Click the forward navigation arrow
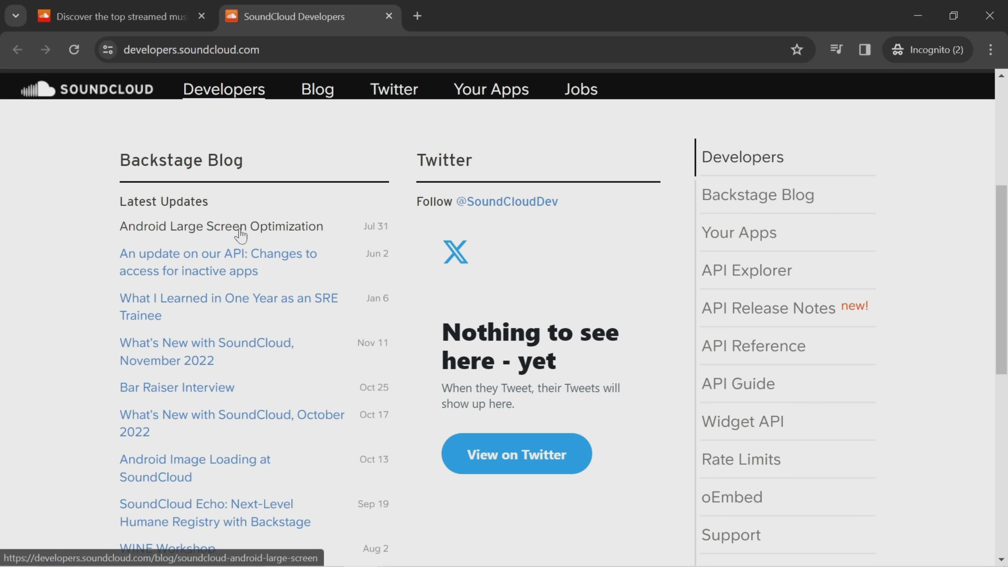1008x567 pixels. tap(45, 50)
